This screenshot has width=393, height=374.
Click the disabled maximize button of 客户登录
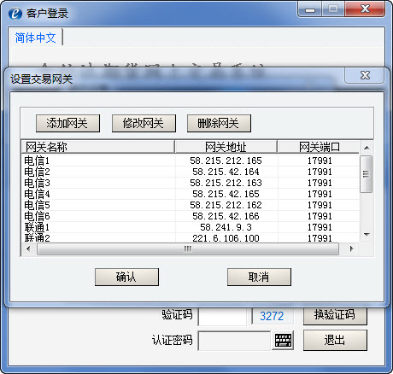point(333,9)
